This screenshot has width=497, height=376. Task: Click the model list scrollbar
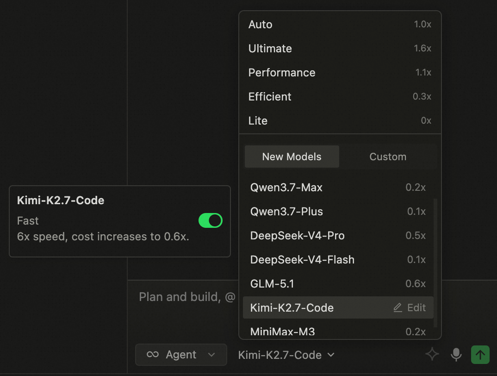[x=435, y=263]
